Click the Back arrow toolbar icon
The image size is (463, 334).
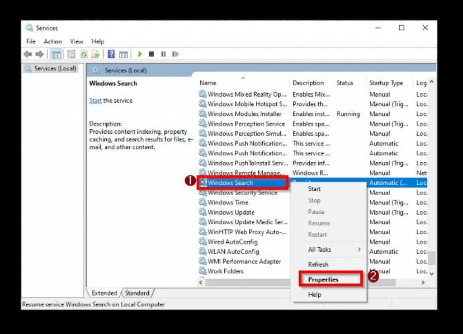(x=28, y=54)
